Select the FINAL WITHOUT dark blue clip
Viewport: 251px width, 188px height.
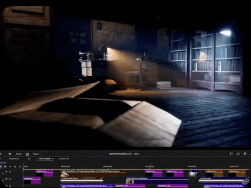tap(157, 181)
